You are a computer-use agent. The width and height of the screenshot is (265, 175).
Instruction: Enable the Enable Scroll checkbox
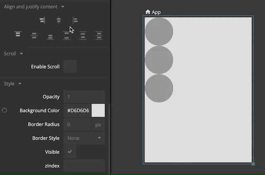point(70,67)
